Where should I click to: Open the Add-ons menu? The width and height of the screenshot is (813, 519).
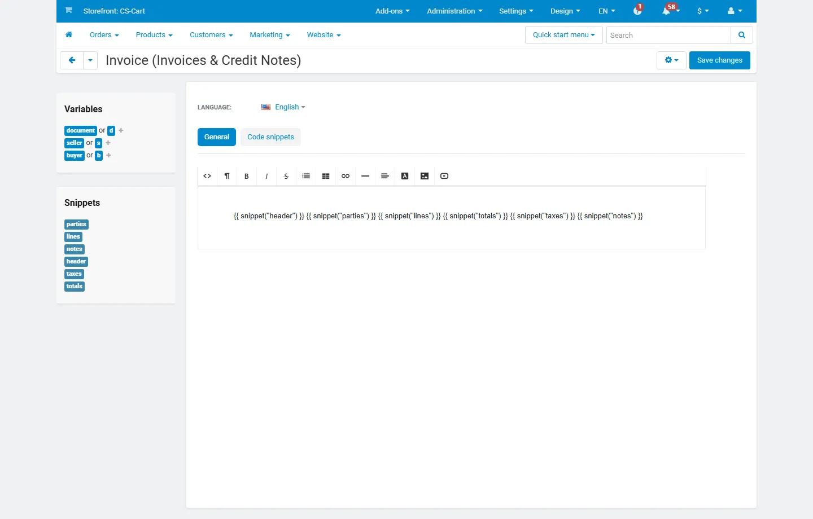pyautogui.click(x=392, y=11)
